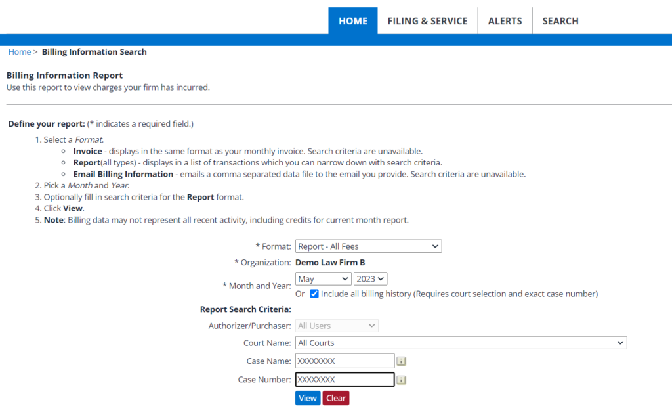
Task: Open the Year dropdown showing 2023
Action: coord(370,278)
